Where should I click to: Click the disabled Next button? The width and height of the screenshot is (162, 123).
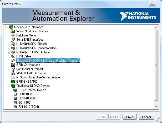(x=114, y=117)
